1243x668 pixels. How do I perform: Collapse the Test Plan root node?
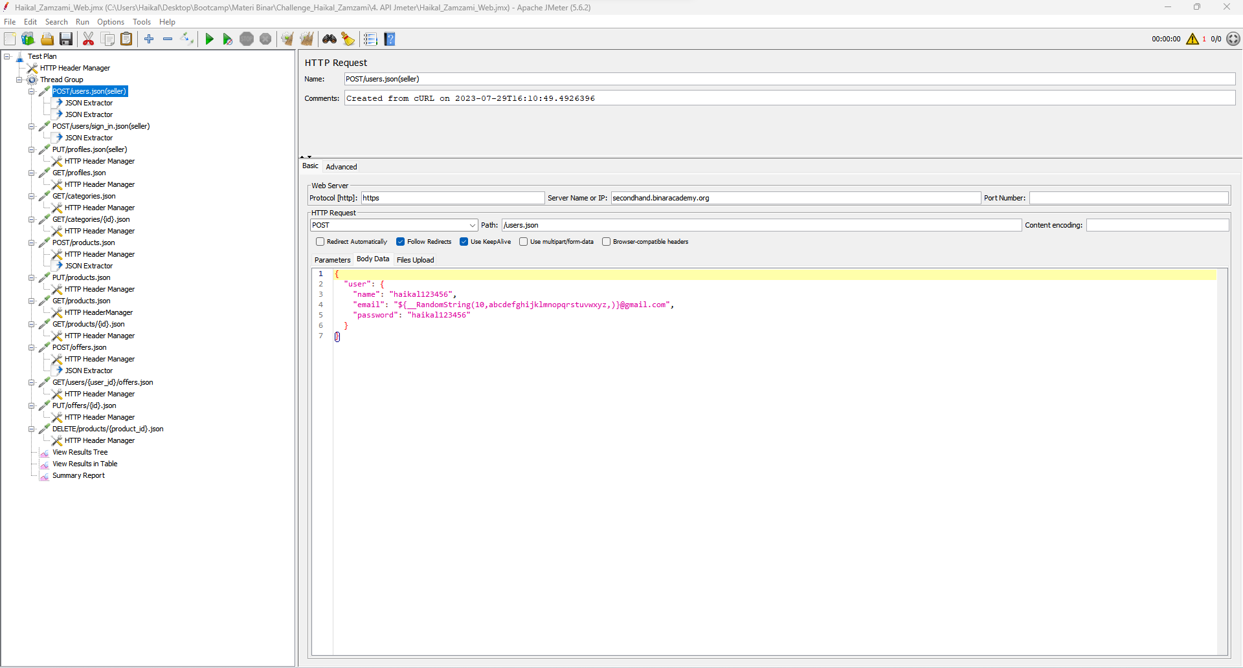click(x=7, y=56)
